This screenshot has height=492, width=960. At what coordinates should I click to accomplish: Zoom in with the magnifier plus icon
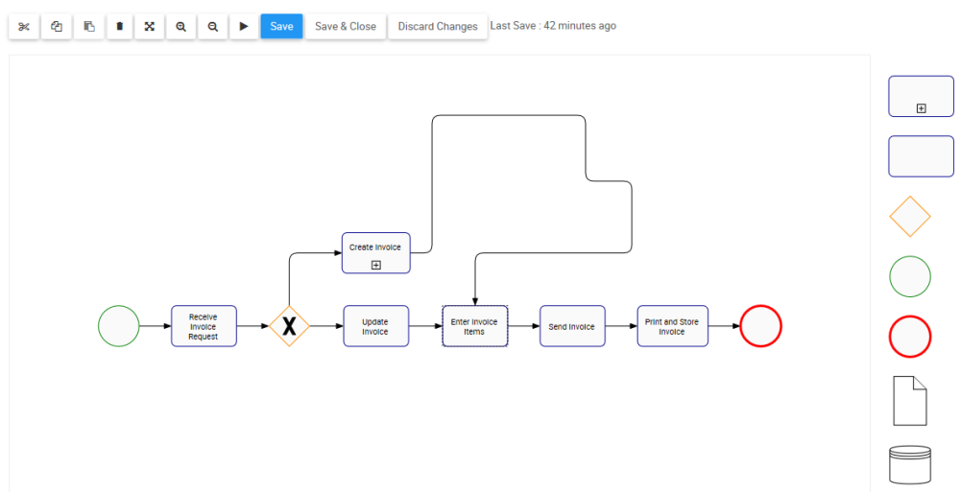tap(180, 27)
